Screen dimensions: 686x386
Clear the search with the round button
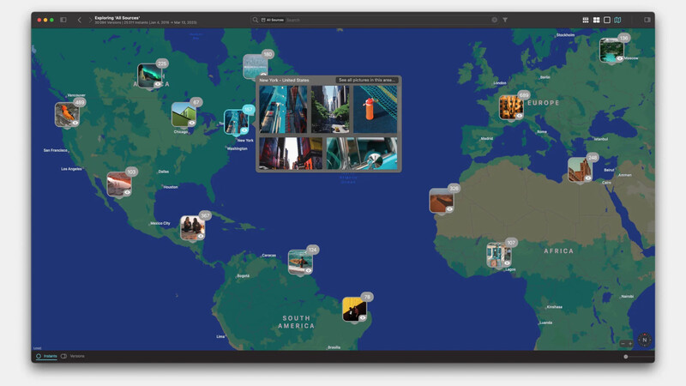[495, 20]
